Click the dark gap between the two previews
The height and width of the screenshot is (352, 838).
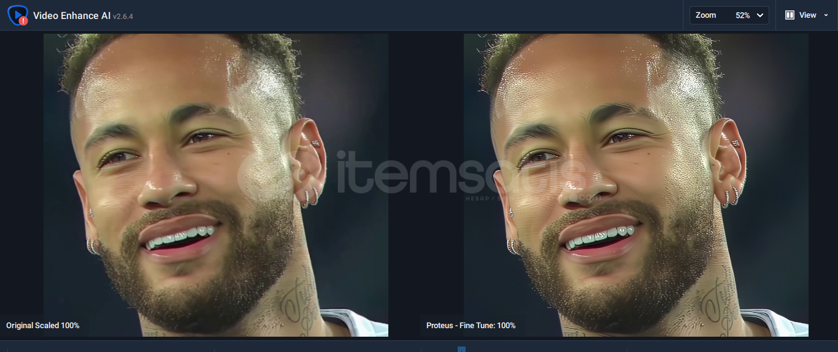click(x=426, y=185)
